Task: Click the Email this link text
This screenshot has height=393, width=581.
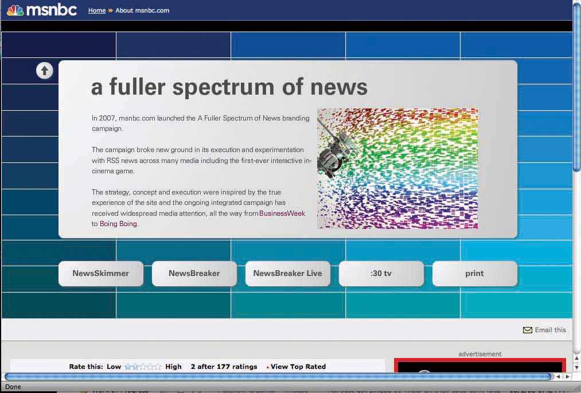Action: [550, 330]
